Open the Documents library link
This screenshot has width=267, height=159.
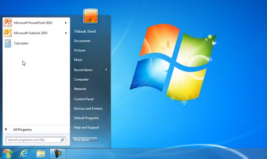click(82, 41)
